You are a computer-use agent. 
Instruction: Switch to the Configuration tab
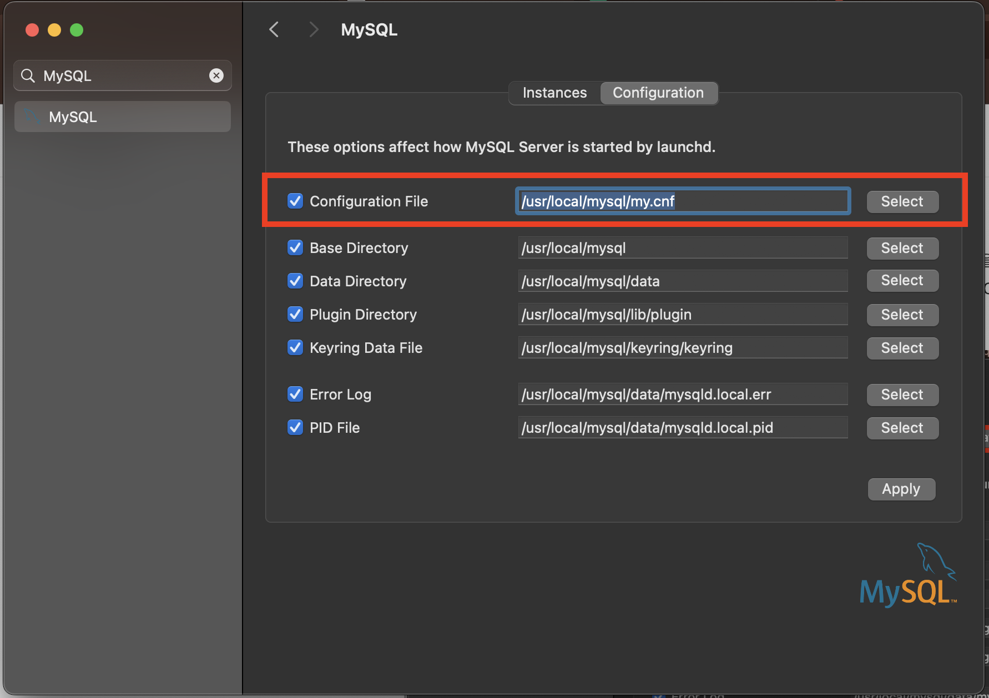pyautogui.click(x=658, y=93)
